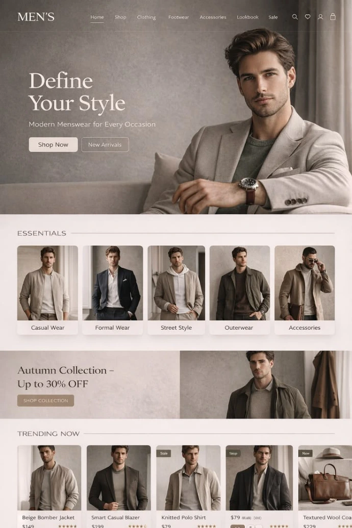Select the Home navigation item

click(97, 17)
